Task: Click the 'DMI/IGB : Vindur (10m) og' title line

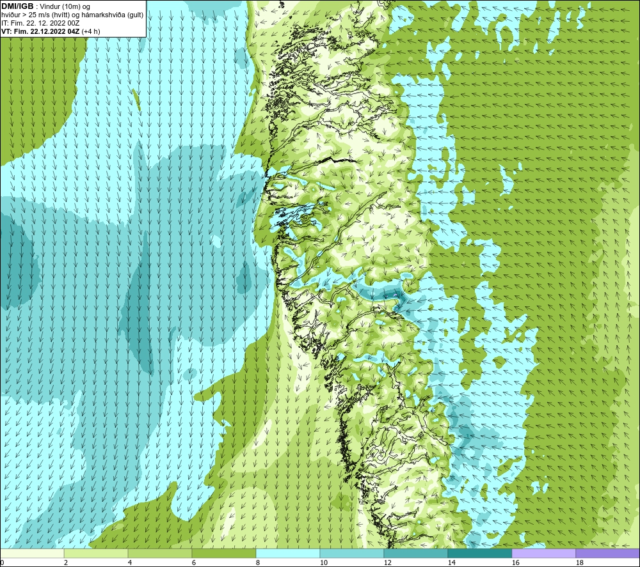Action: point(45,6)
